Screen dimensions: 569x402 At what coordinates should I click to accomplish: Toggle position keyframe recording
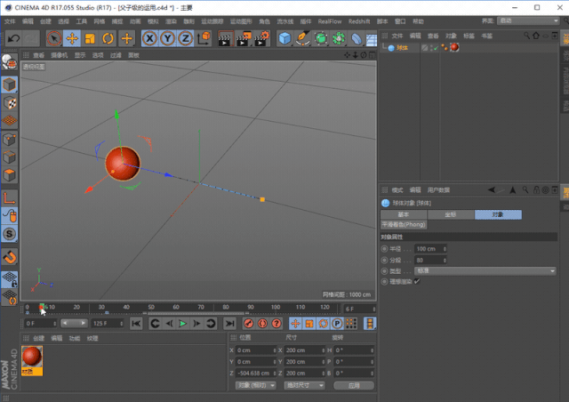click(x=295, y=323)
